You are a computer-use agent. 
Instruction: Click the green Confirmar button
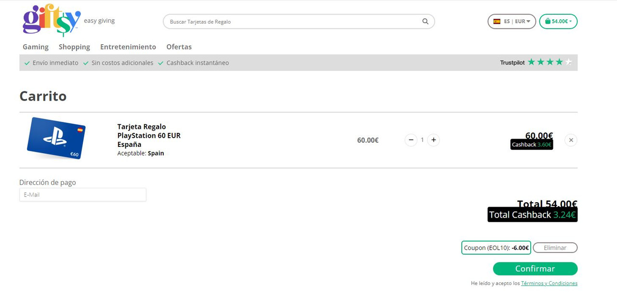[535, 269]
